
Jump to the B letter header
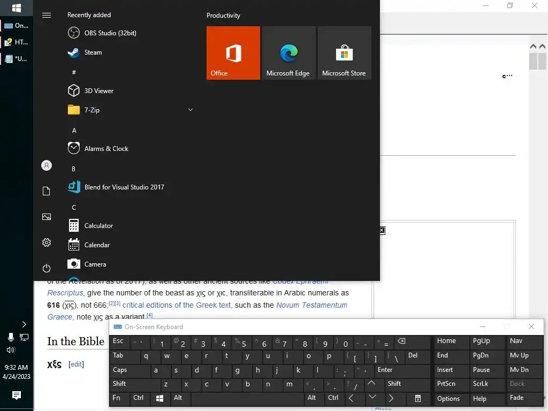coord(73,169)
